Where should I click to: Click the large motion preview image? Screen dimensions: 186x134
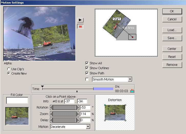(x=39, y=34)
